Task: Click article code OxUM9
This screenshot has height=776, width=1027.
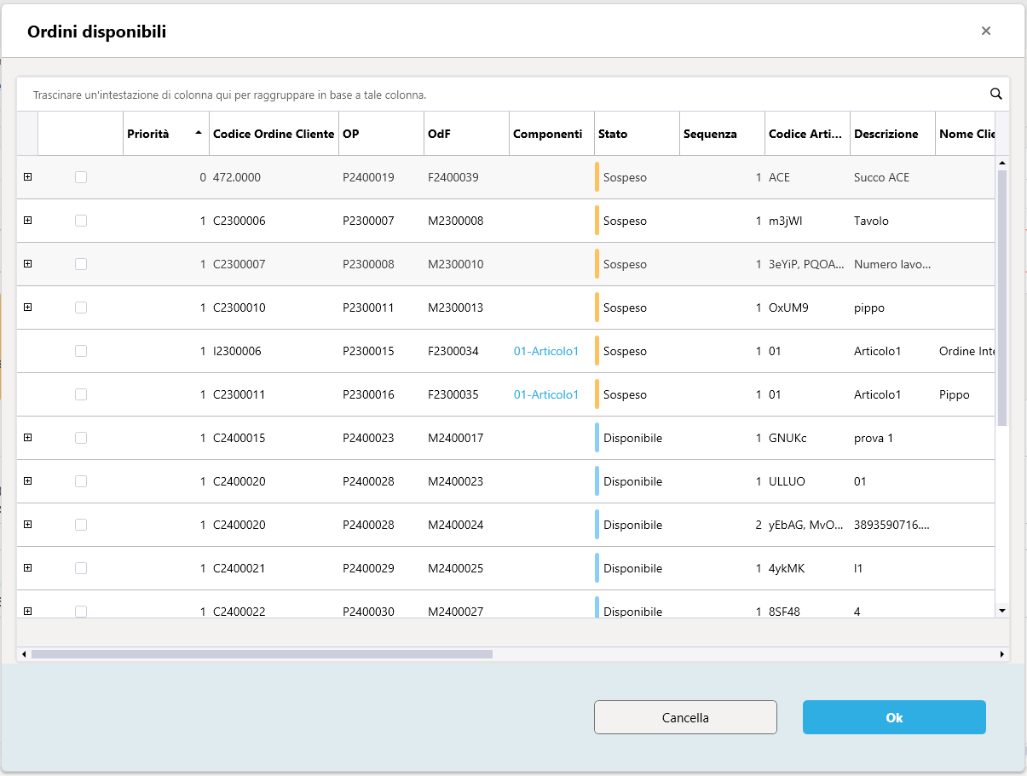Action: (788, 308)
